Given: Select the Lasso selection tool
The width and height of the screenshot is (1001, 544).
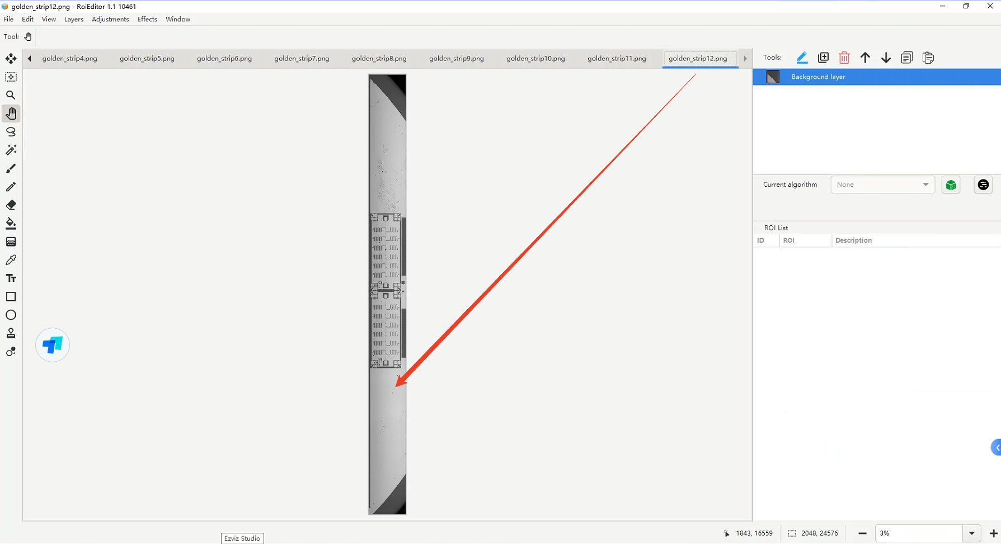Looking at the screenshot, I should pos(11,132).
